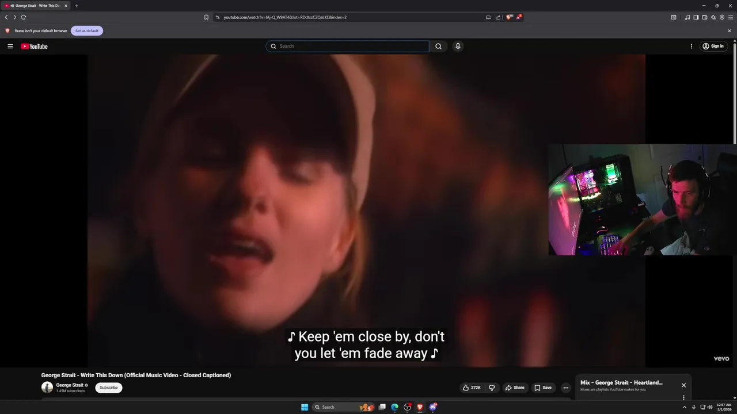Open a new browser tab
The width and height of the screenshot is (737, 414).
(x=76, y=6)
